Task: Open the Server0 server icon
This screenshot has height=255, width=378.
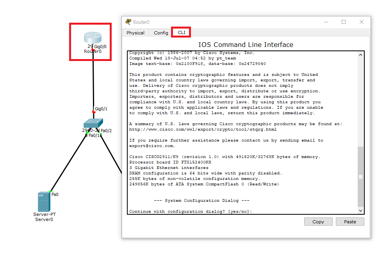Action: pos(44,202)
